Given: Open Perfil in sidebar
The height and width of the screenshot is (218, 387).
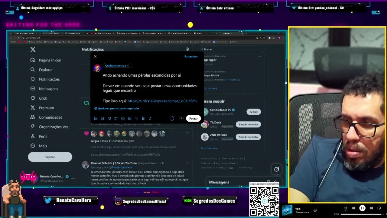Looking at the screenshot, I should [x=39, y=137].
